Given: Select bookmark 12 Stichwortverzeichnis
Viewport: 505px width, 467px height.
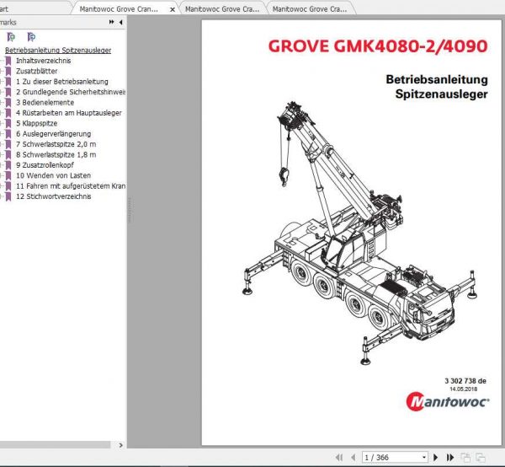Looking at the screenshot, I should (54, 196).
